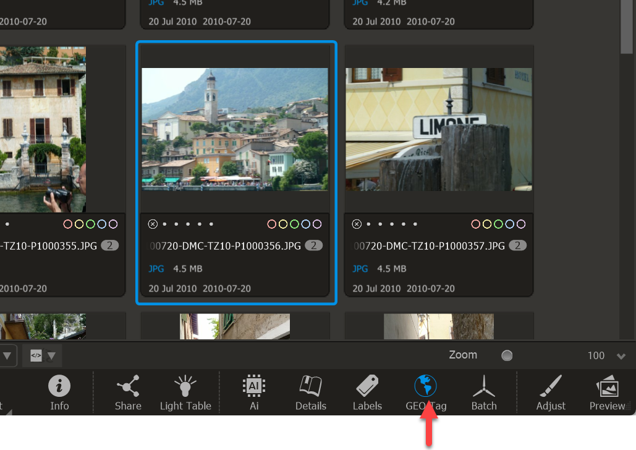Toggle yellow label circle on P1000356.JPG

point(283,224)
